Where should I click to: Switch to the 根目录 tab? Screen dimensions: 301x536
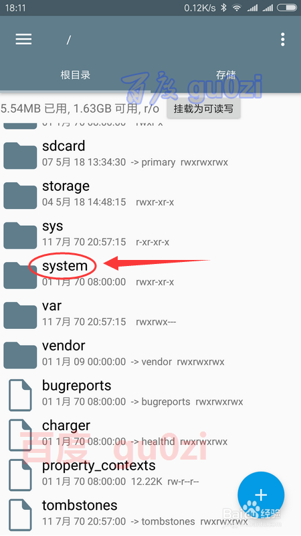pos(75,74)
